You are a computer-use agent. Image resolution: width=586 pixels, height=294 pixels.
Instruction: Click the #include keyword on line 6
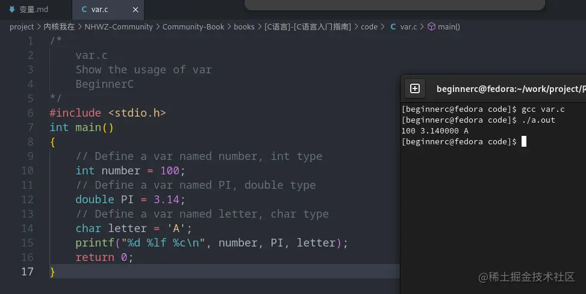pyautogui.click(x=75, y=112)
